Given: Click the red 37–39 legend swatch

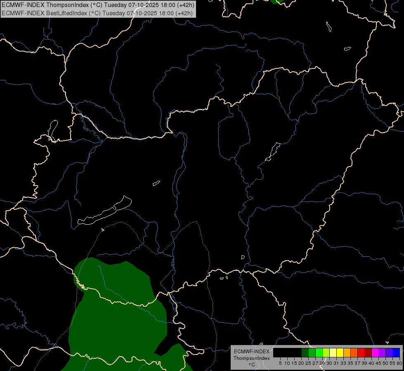Looking at the screenshot, I should [361, 352].
